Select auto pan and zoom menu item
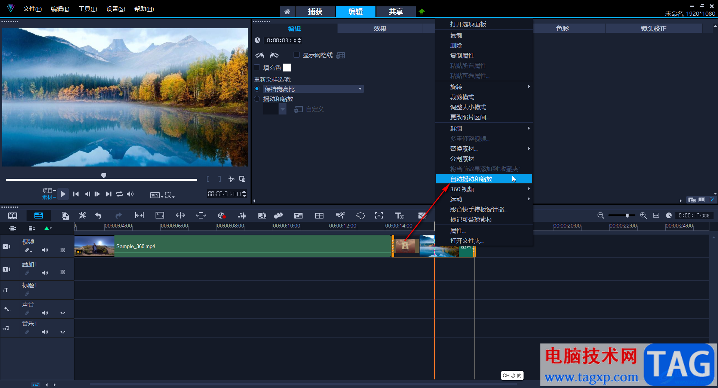This screenshot has height=388, width=718. pos(484,179)
